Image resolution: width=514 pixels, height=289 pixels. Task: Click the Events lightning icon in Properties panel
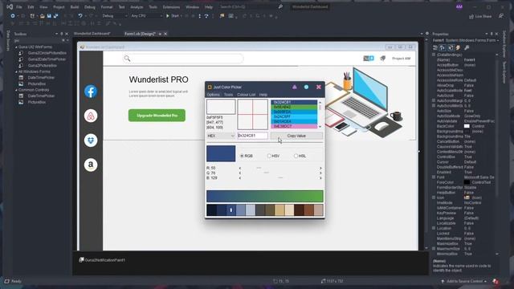click(459, 48)
